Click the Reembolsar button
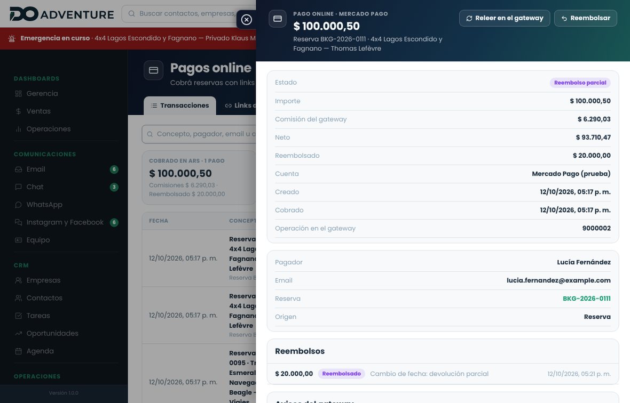This screenshot has height=403, width=630. tap(585, 18)
